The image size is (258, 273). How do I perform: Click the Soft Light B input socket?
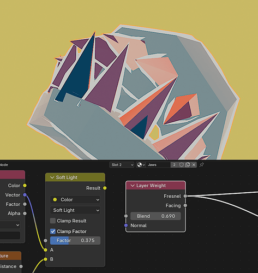45,259
